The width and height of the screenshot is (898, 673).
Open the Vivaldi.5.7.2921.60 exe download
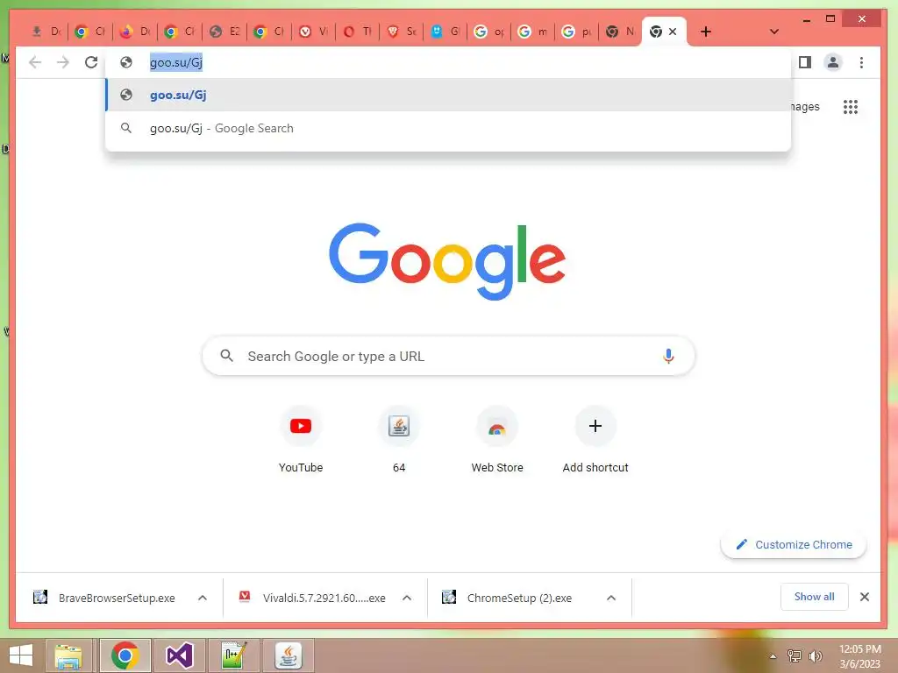click(313, 598)
